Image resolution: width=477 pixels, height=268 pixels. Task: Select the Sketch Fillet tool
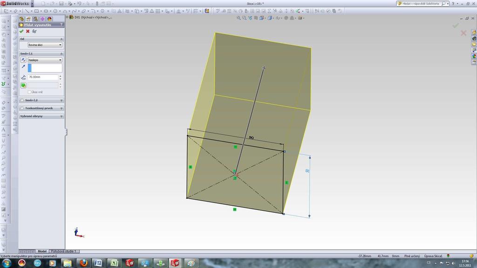click(93, 11)
